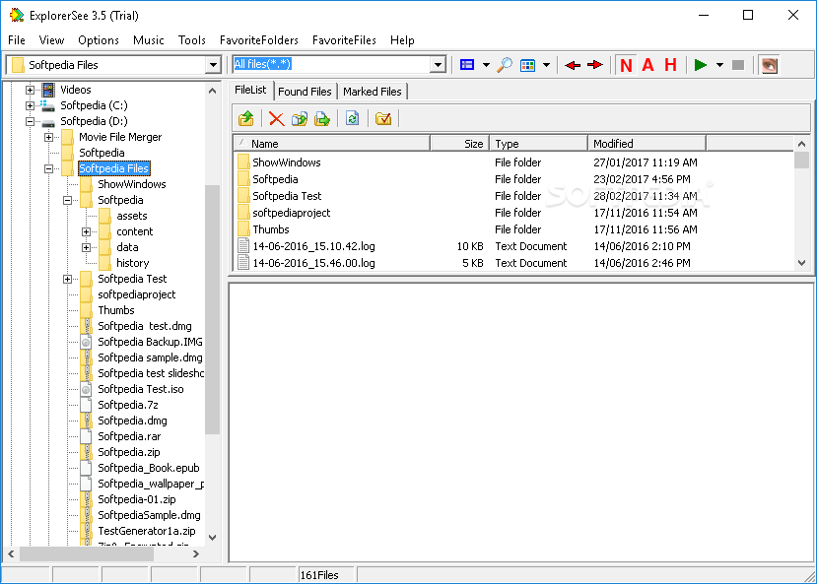This screenshot has height=584, width=817.
Task: Click the folder tree scroll up arrow
Action: tap(212, 91)
